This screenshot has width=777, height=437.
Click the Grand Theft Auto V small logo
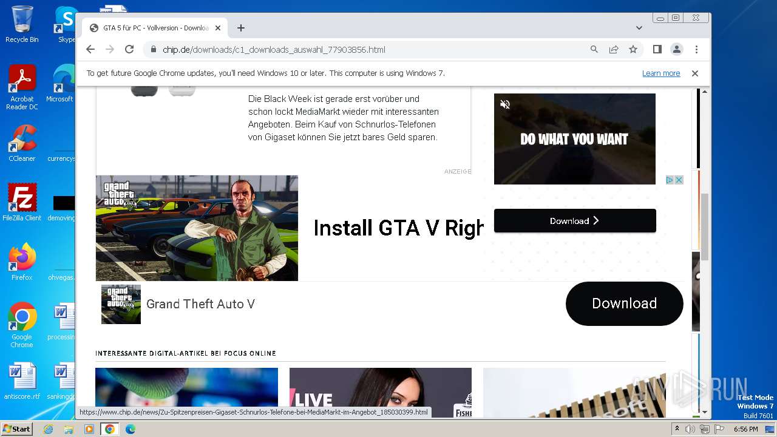pos(121,304)
